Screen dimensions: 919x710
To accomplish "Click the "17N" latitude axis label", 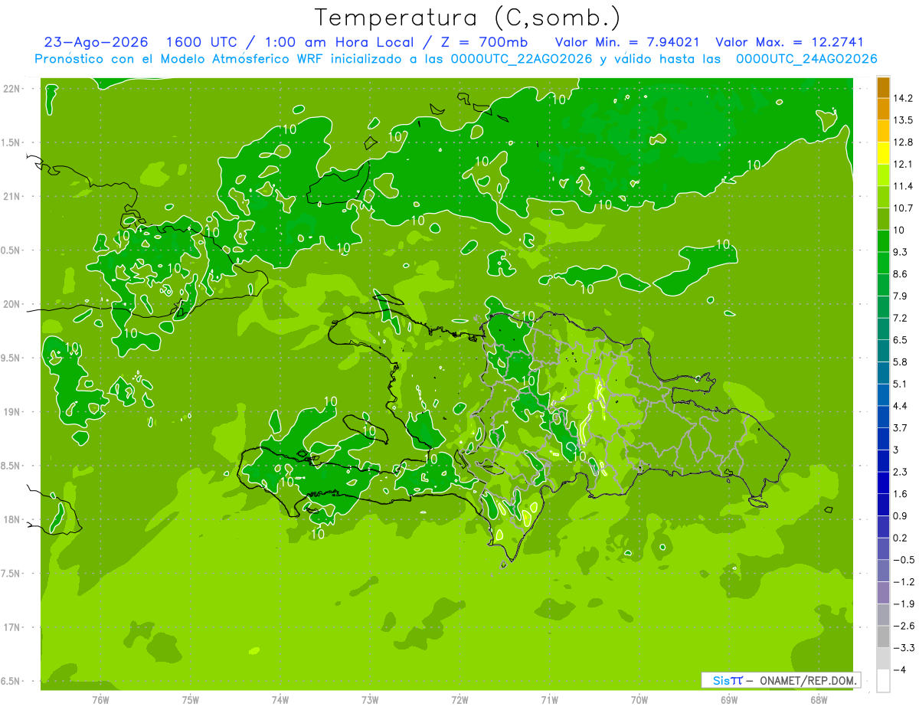I will click(12, 628).
